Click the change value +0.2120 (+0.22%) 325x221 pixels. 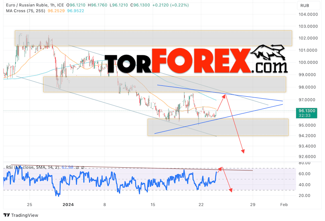click(x=171, y=5)
